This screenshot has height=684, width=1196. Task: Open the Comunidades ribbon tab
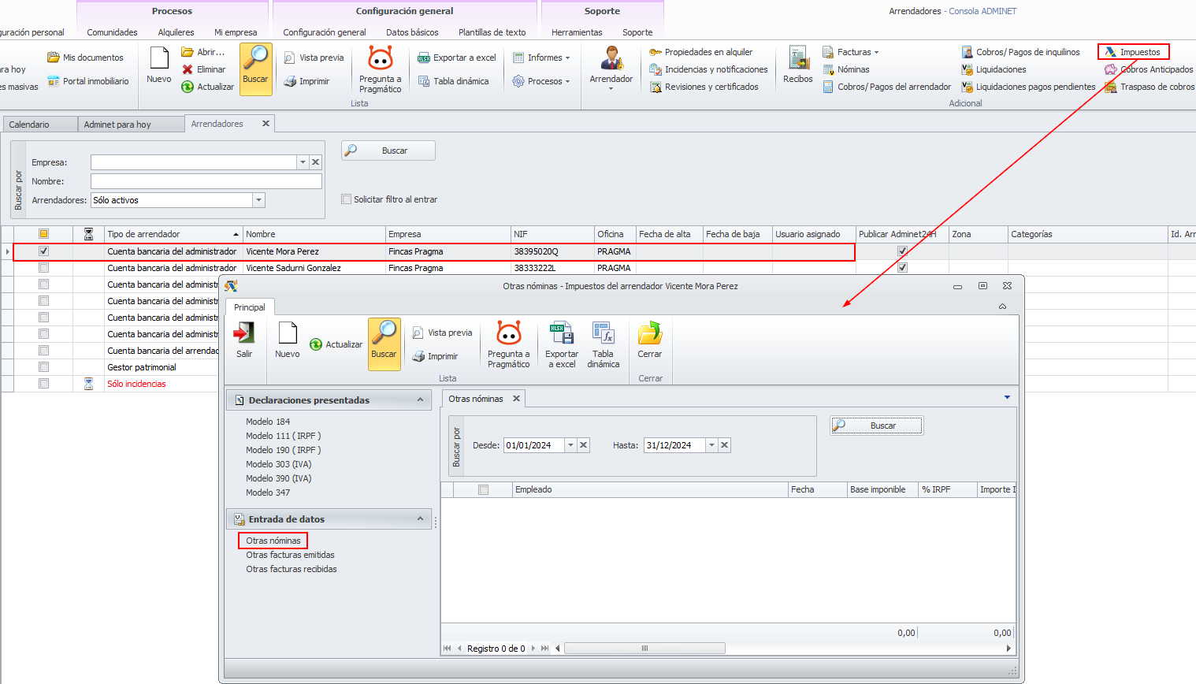pyautogui.click(x=113, y=32)
